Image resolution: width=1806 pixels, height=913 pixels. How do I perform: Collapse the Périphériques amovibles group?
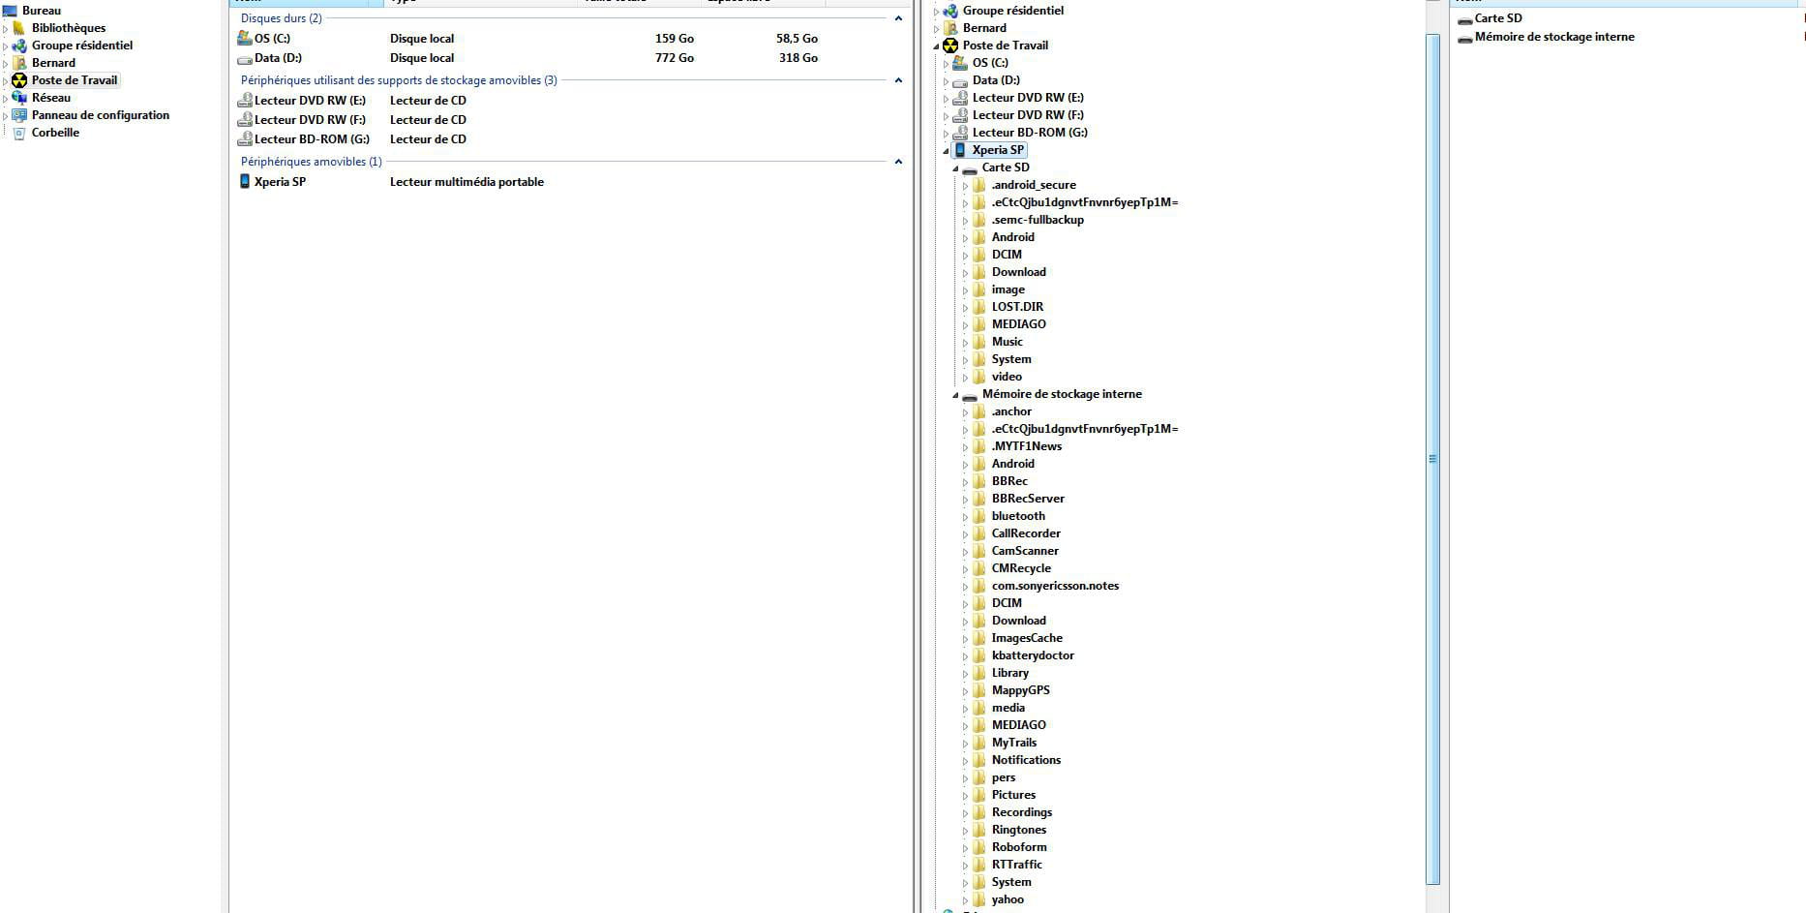tap(898, 162)
